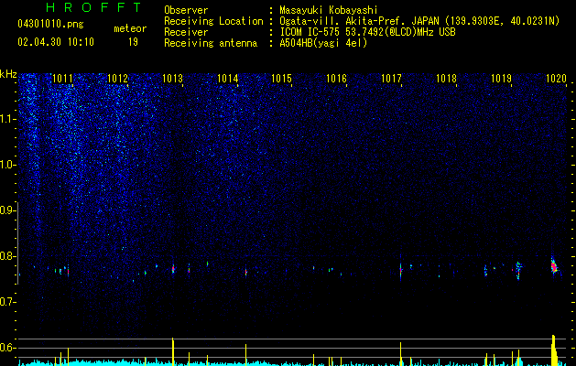The image size is (576, 366).
Task: Click the A504HB(yagi 4el) antenna text
Action: click(323, 43)
